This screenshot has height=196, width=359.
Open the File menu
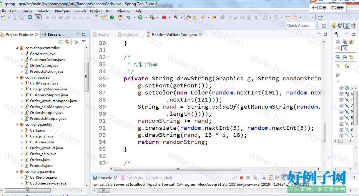3,11
